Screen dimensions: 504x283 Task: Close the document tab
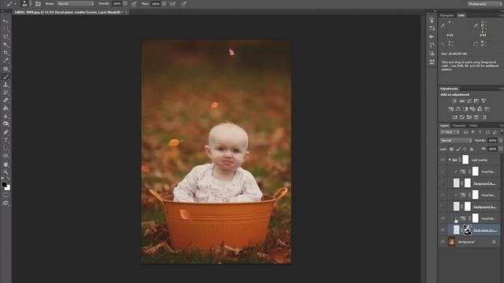pos(126,13)
